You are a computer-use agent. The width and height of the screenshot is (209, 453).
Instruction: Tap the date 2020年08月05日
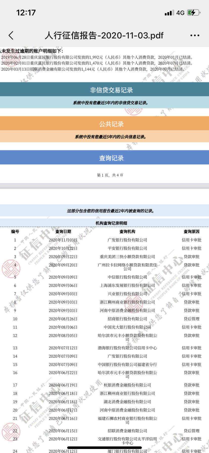(63, 335)
